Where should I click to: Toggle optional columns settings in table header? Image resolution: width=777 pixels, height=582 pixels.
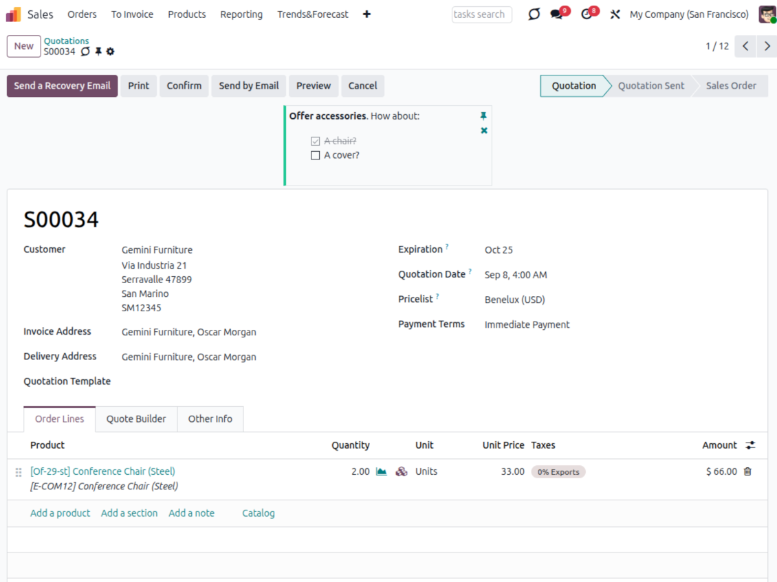tap(750, 445)
